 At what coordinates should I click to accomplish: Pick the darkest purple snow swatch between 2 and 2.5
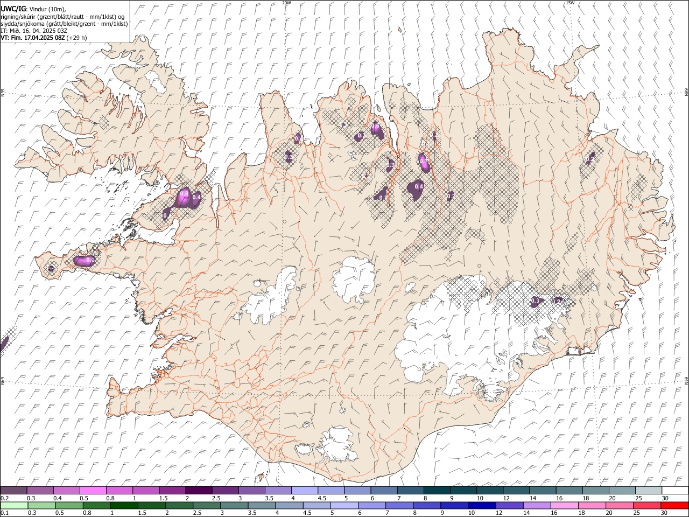(x=199, y=491)
